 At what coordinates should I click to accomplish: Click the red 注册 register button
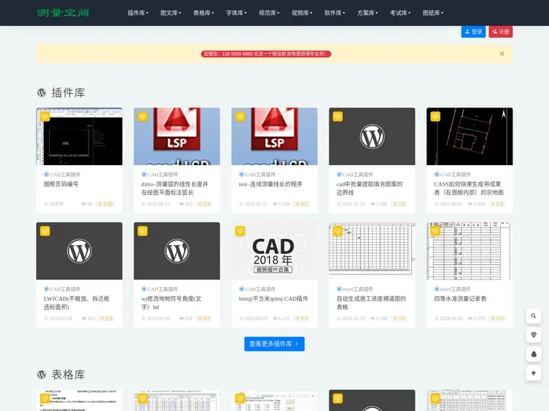click(x=501, y=32)
